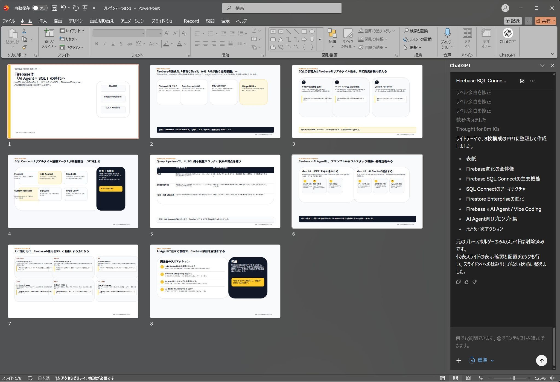Toggle Italic formatting
560x382 pixels.
(x=105, y=44)
